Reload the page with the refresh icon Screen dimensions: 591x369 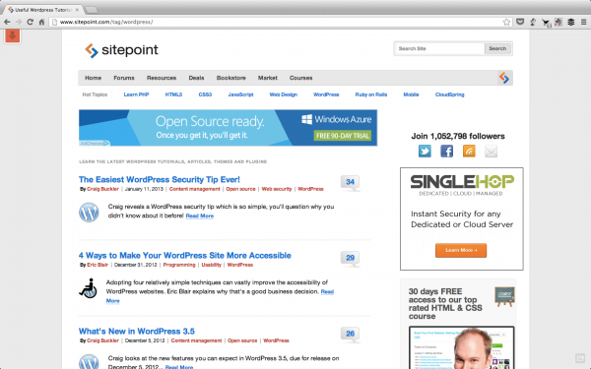[31, 22]
